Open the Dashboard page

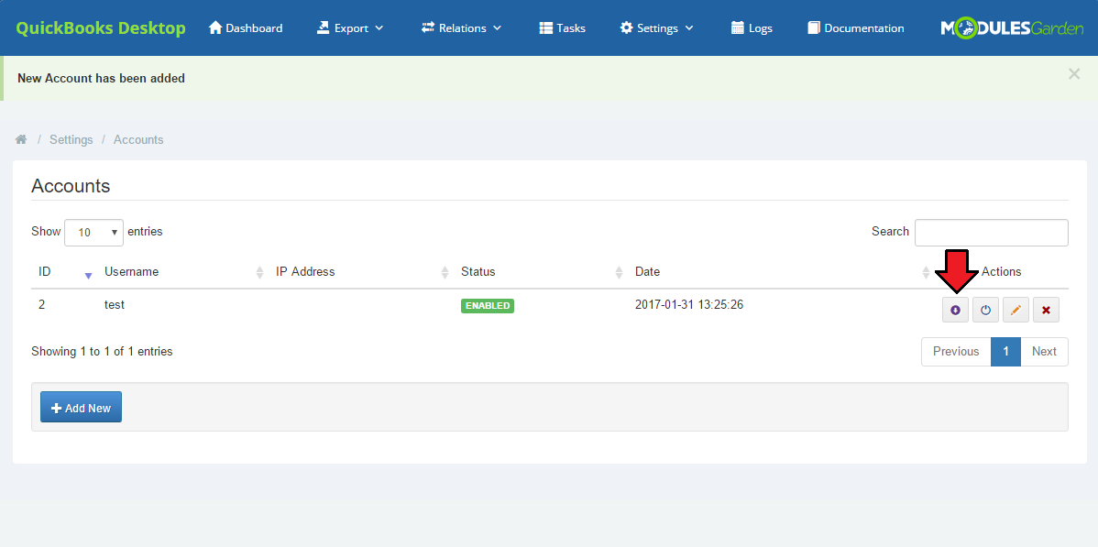click(246, 28)
